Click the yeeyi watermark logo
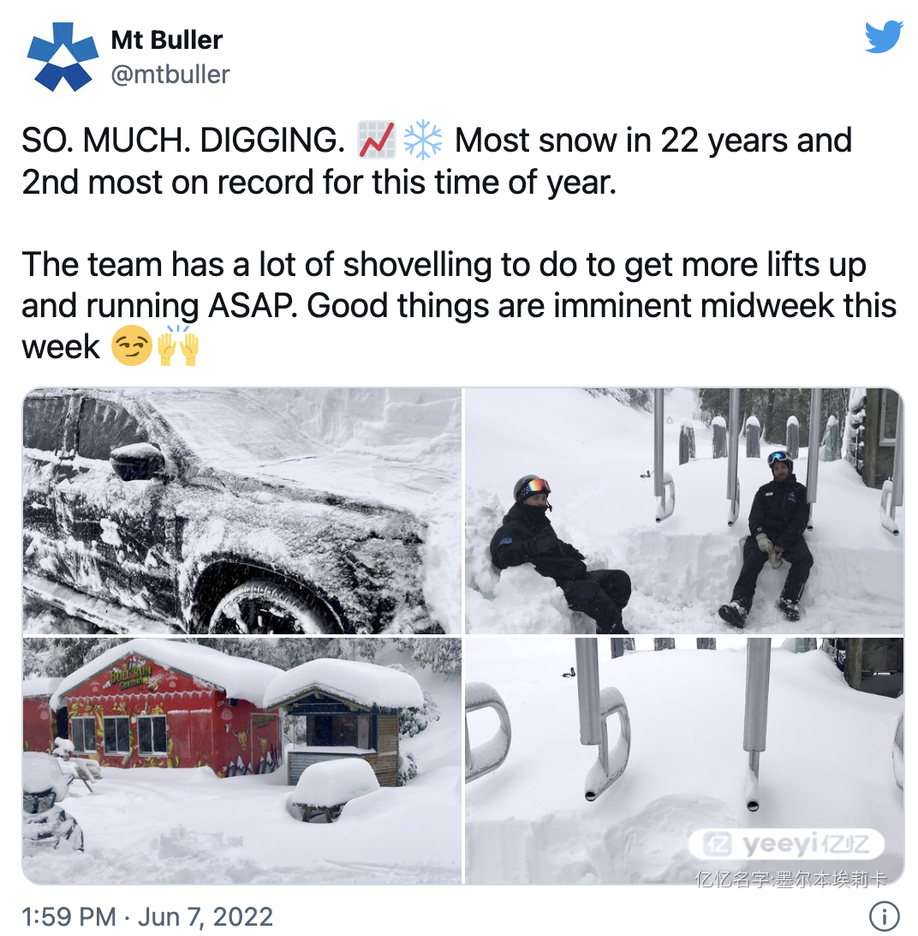This screenshot has width=918, height=936. 785,844
